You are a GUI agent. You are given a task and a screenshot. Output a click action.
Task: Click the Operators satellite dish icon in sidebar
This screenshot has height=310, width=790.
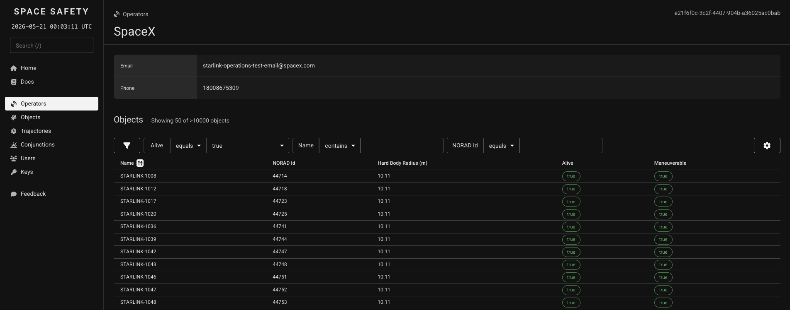pyautogui.click(x=14, y=104)
